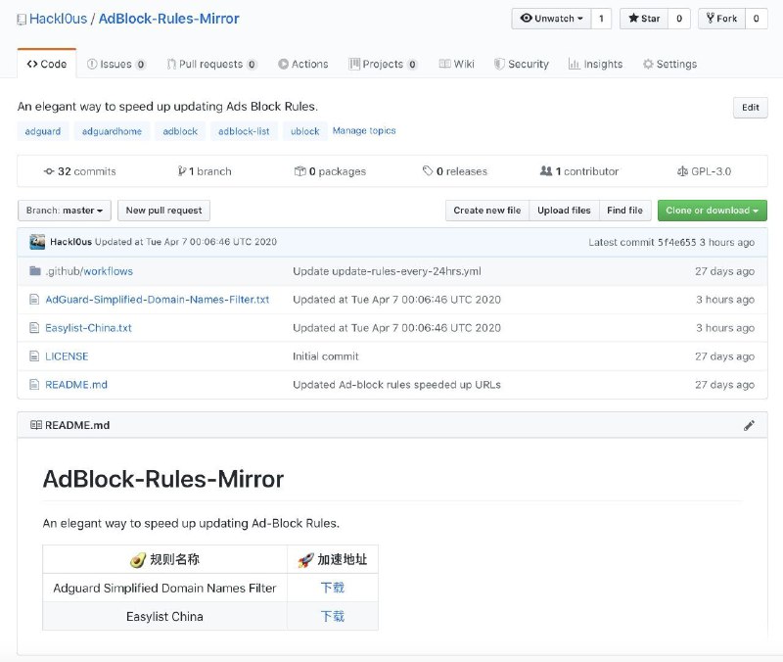This screenshot has height=662, width=783.
Task: Click the adguardhome topic tag
Action: (x=112, y=131)
